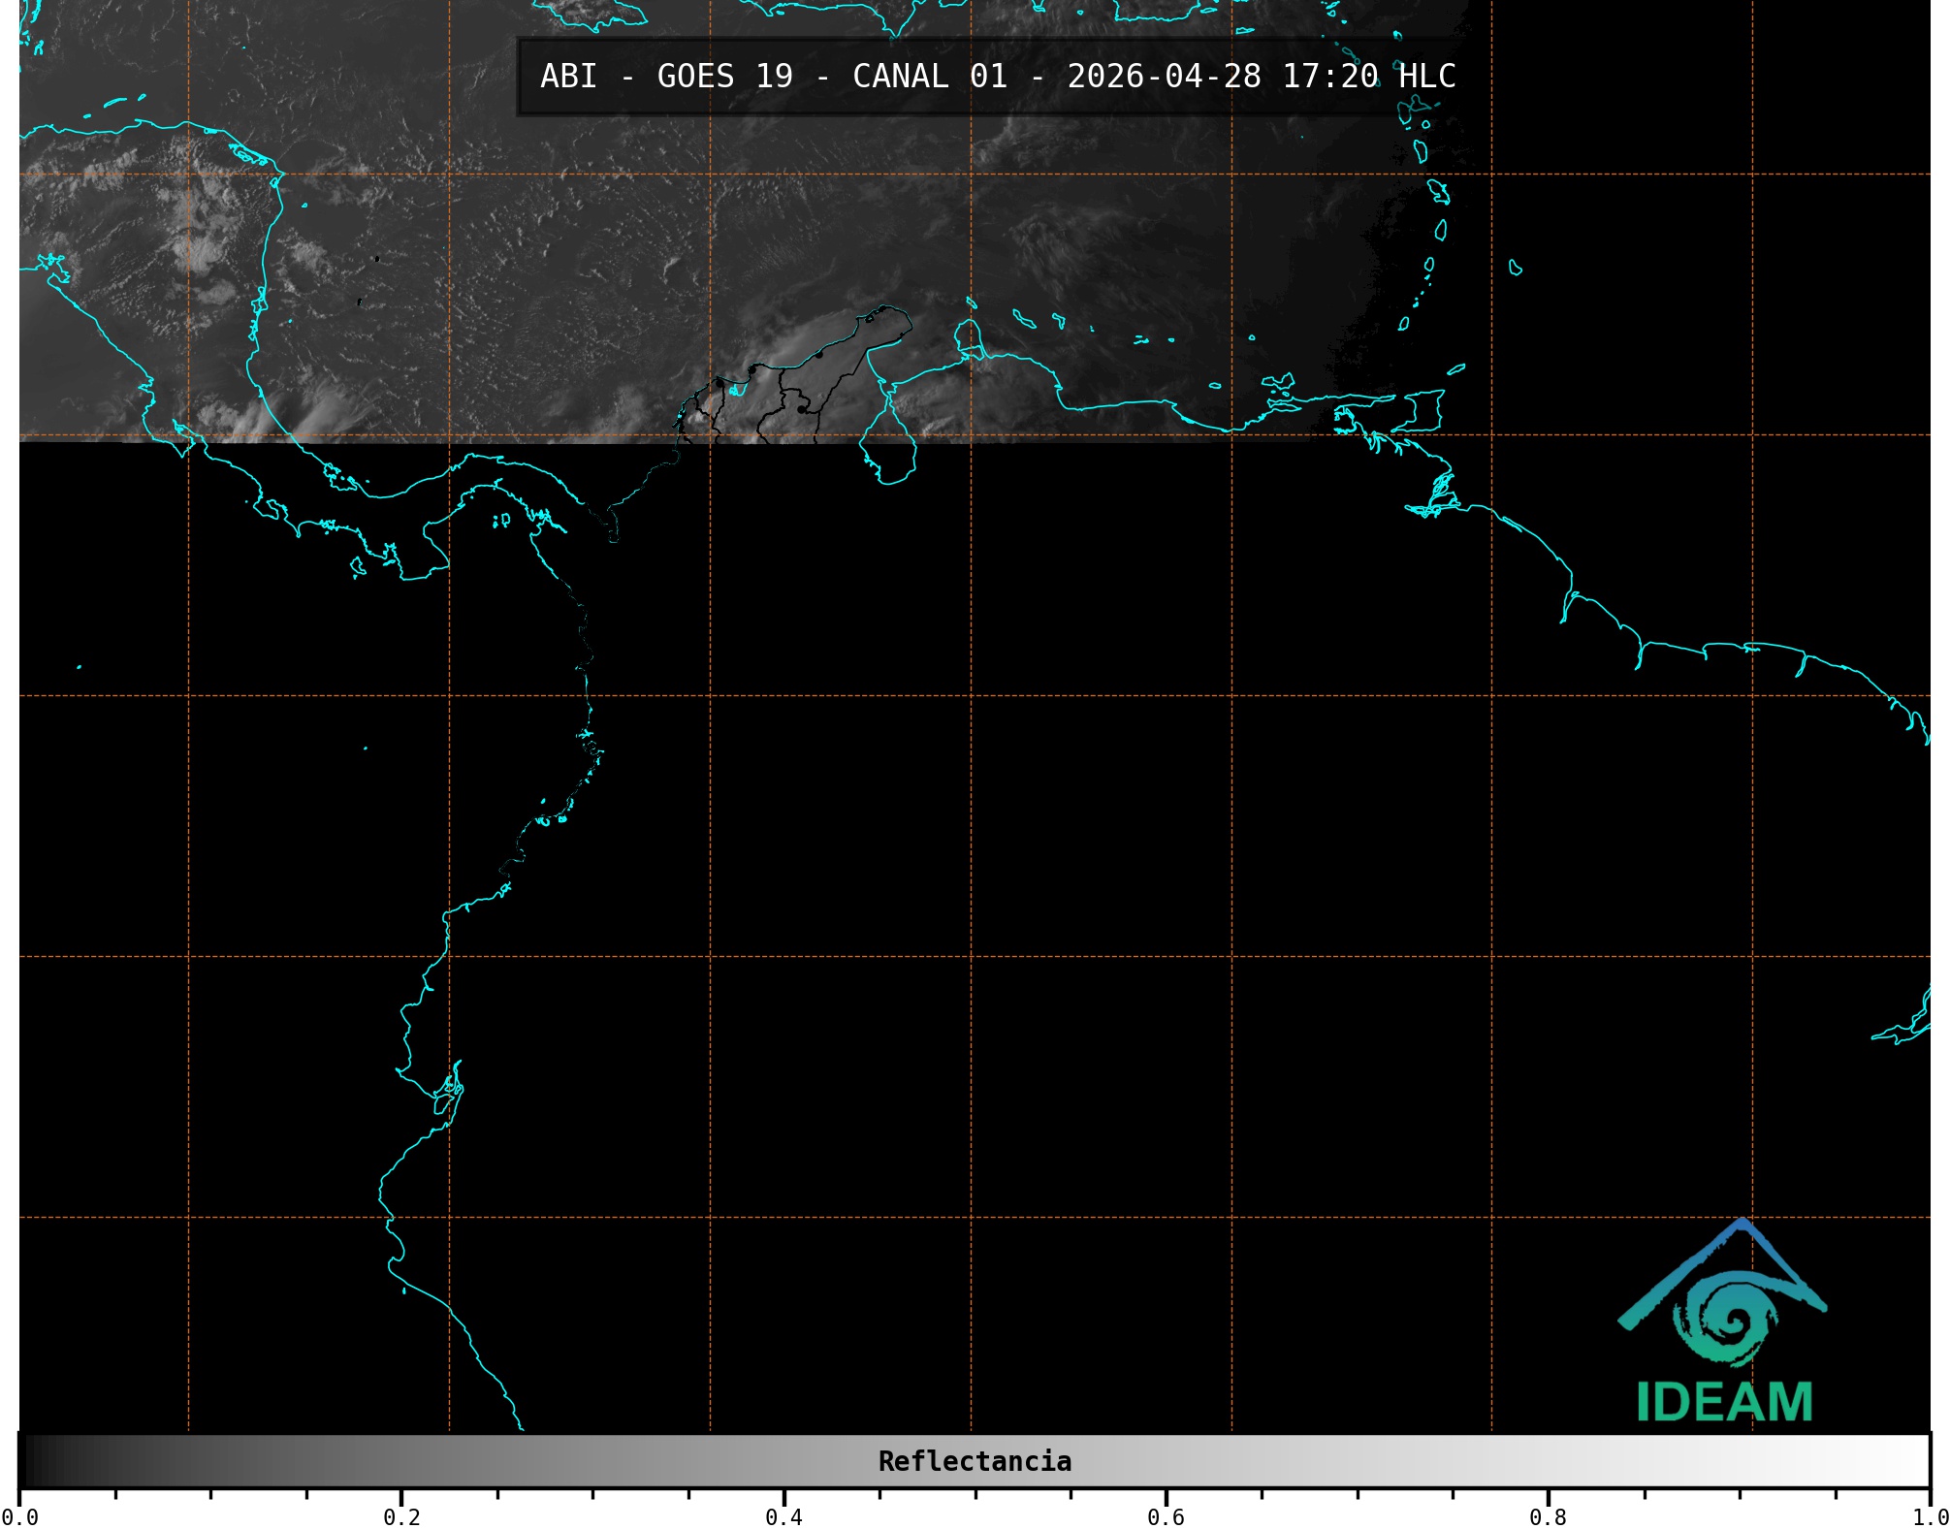
Task: Click the isolated Barbados island outline
Action: point(1516,269)
